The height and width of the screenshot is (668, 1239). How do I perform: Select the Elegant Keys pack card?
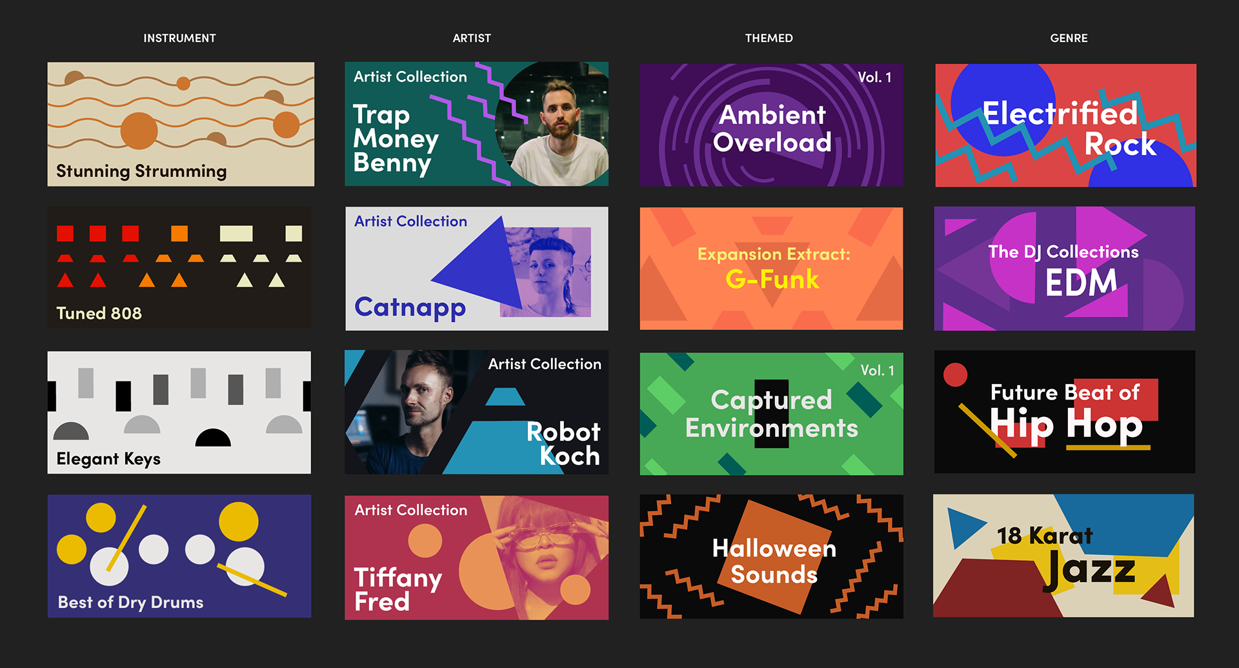point(179,412)
